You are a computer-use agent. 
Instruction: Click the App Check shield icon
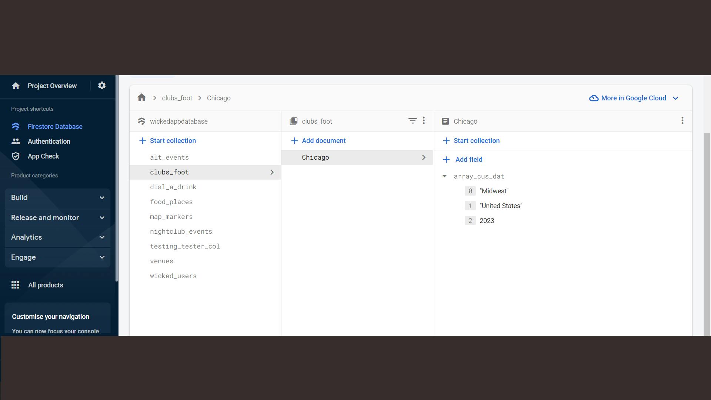[x=16, y=156]
